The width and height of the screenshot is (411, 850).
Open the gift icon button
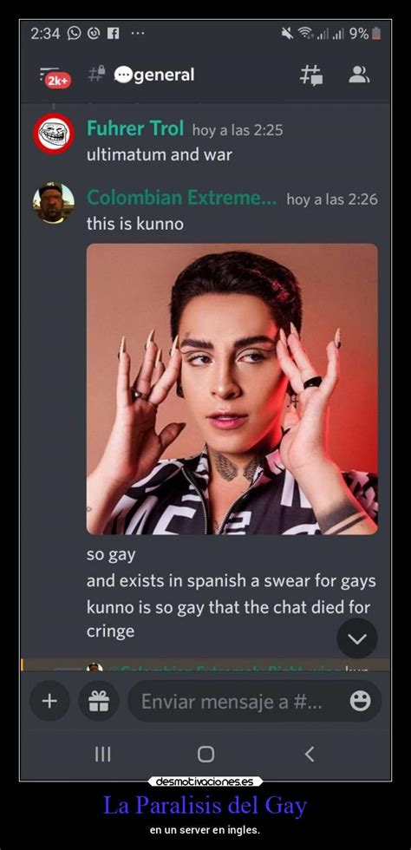coord(99,701)
